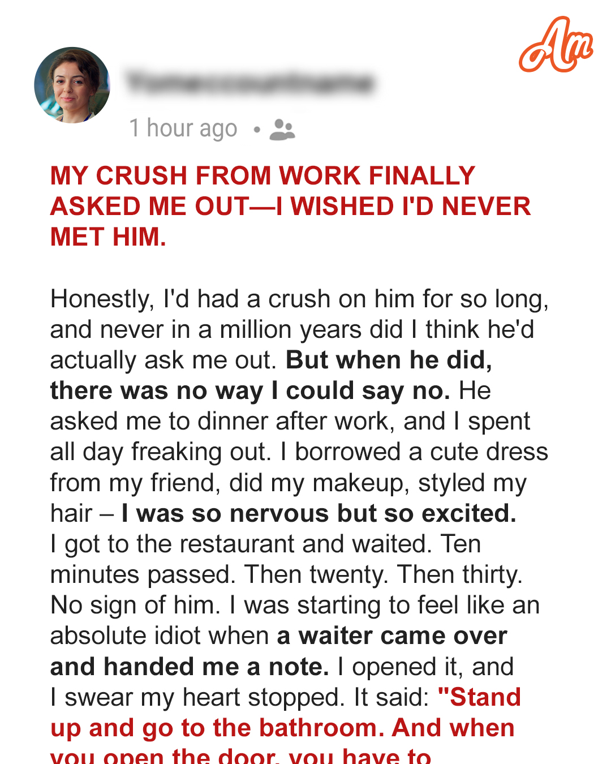Select bold text "I was so nervous but so excited."
The image size is (611, 764).
tap(319, 513)
